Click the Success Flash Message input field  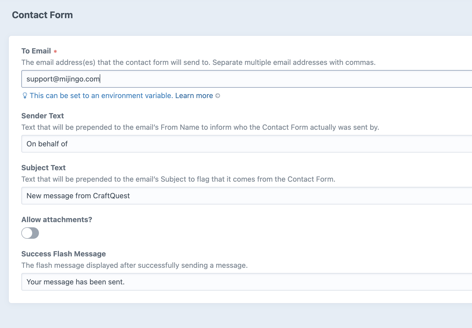(247, 282)
